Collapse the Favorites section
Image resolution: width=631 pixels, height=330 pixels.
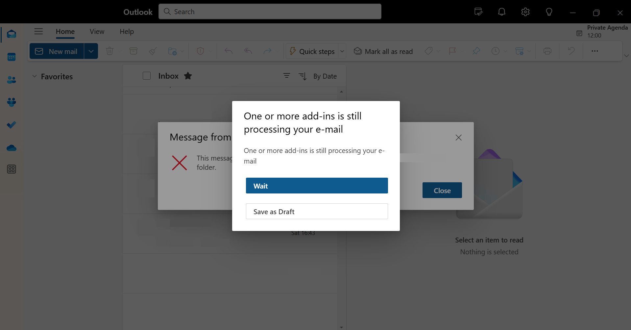pos(34,76)
